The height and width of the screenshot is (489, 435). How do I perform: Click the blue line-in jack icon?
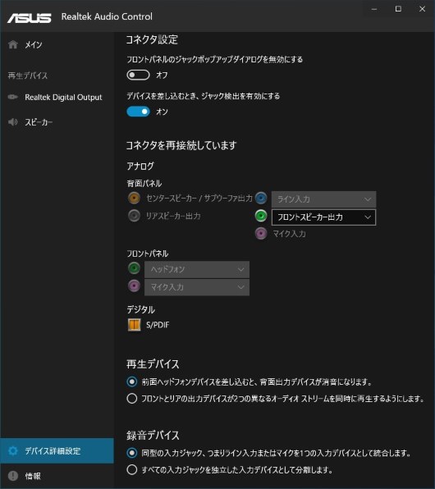point(261,198)
